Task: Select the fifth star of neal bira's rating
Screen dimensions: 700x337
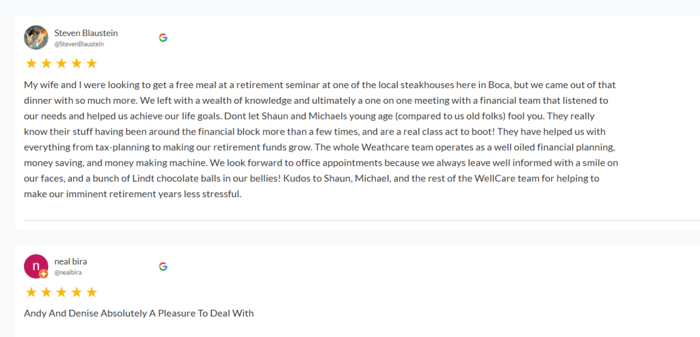Action: (x=92, y=292)
